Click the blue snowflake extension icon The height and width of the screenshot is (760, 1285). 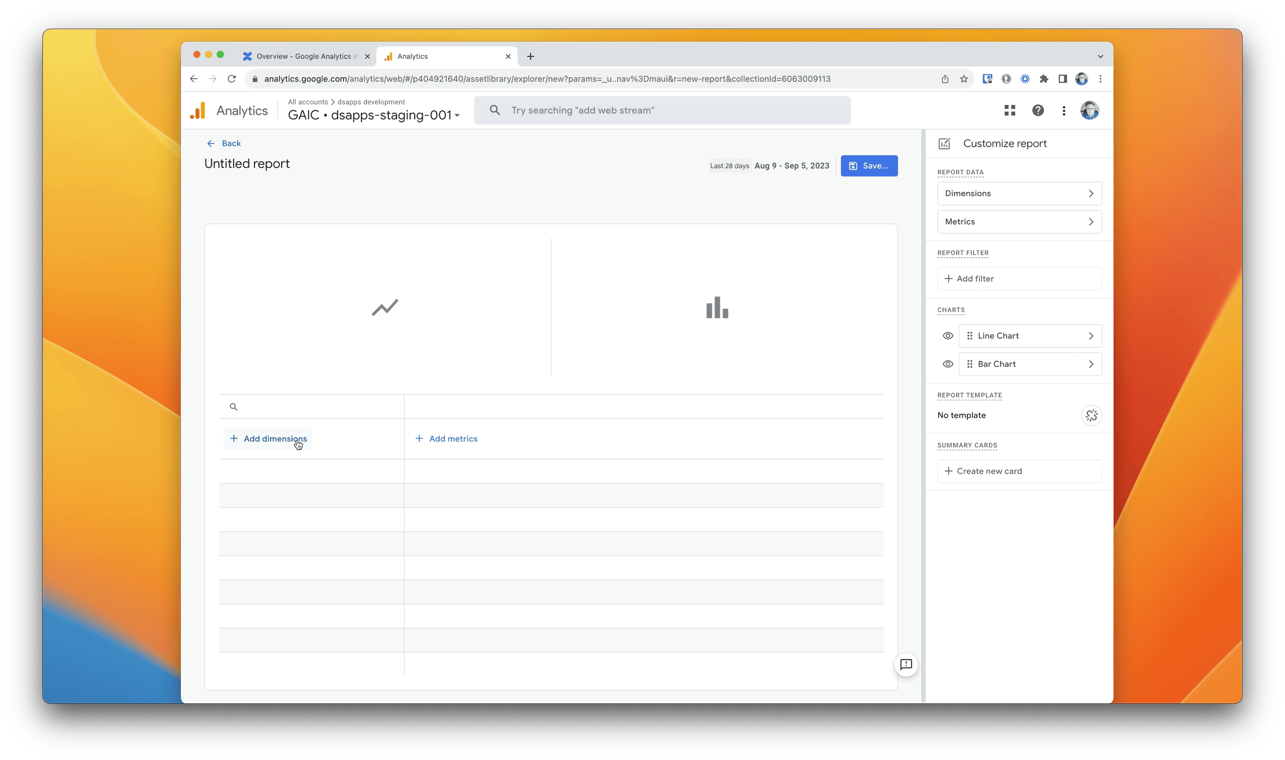pos(1025,78)
